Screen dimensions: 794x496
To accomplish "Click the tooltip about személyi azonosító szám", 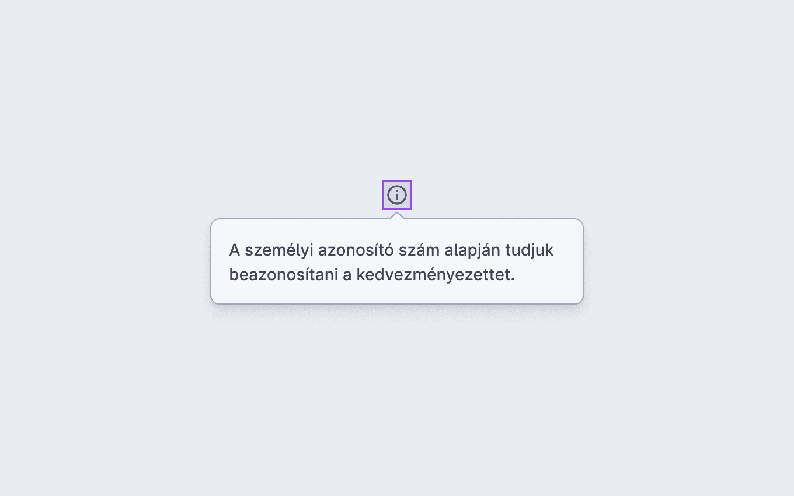I will click(397, 261).
